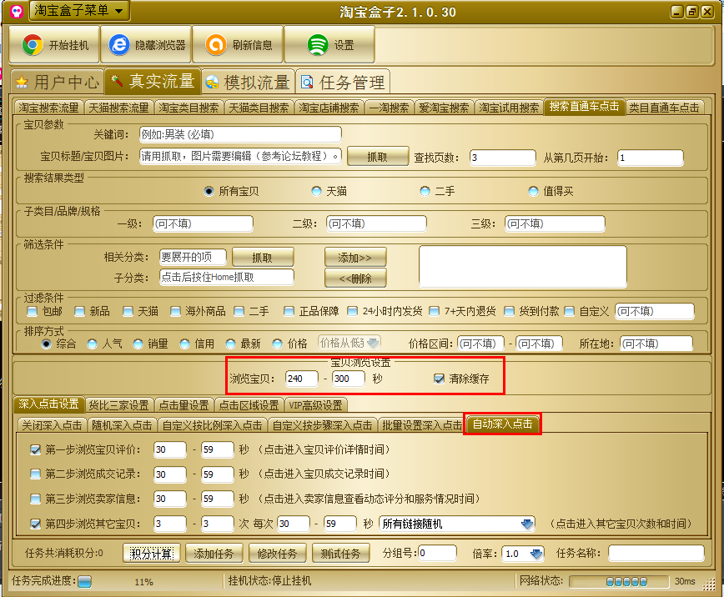This screenshot has width=724, height=597.
Task: Click the wand icon of 真实流量
Action: coord(117,81)
